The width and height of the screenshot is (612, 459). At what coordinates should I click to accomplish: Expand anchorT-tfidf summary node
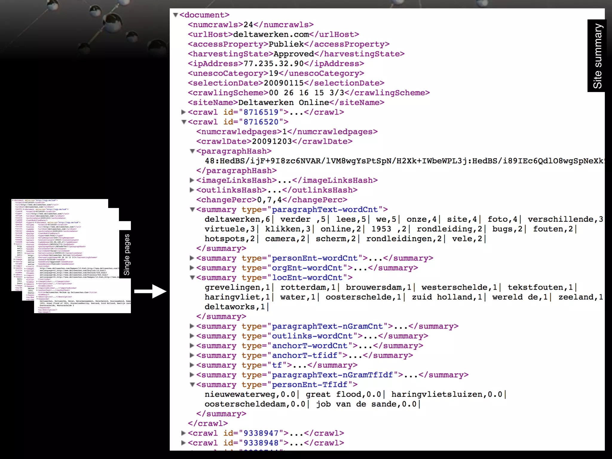tap(192, 355)
